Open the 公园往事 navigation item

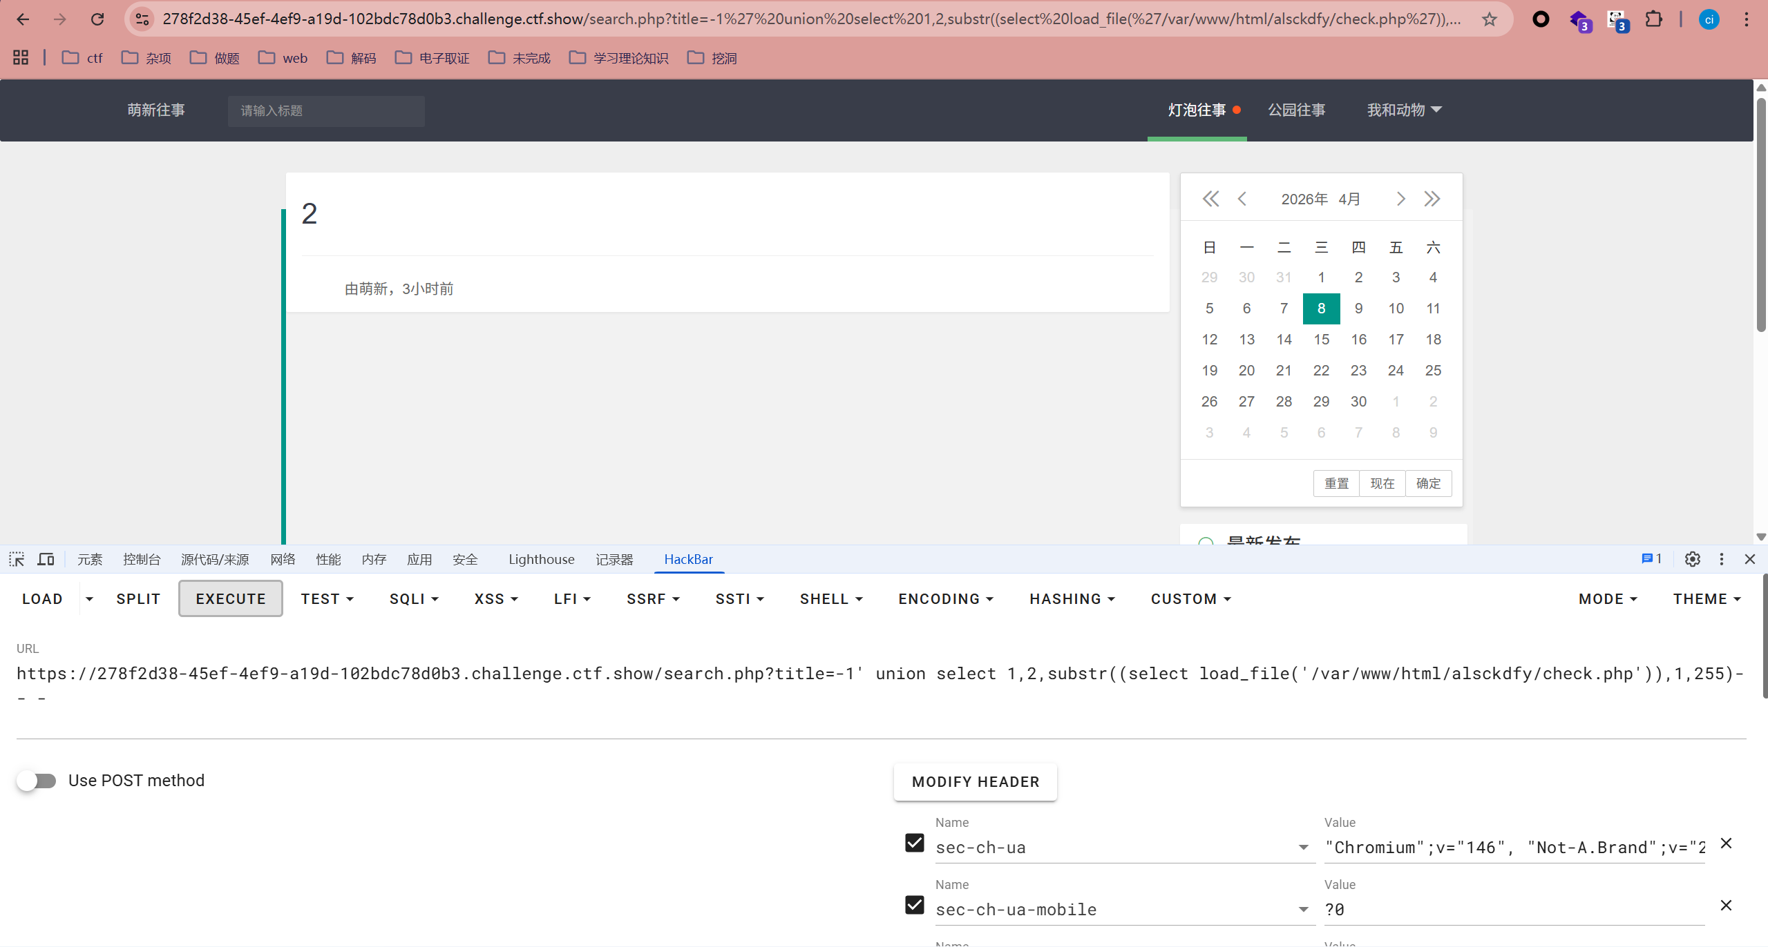tap(1296, 110)
